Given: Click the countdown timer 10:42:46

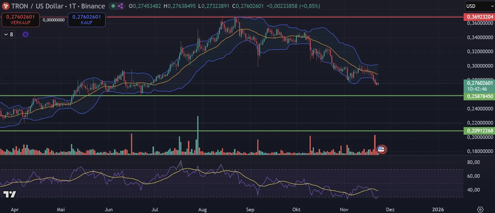Looking at the screenshot, I should click(477, 89).
